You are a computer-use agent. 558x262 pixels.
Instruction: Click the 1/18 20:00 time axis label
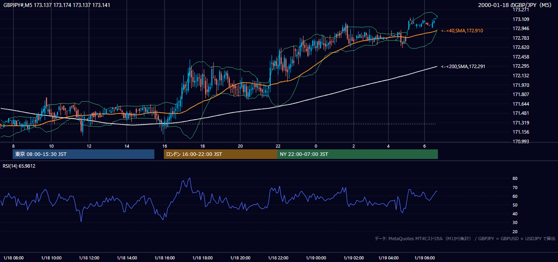(240, 258)
